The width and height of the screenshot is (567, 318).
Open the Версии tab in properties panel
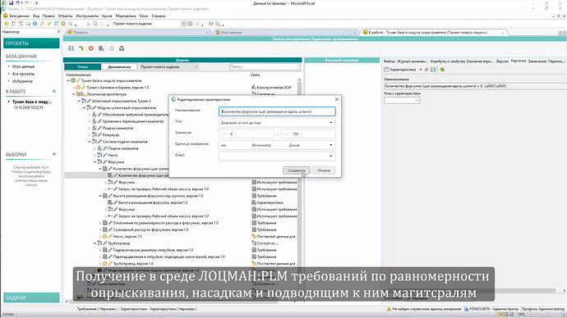click(x=502, y=61)
